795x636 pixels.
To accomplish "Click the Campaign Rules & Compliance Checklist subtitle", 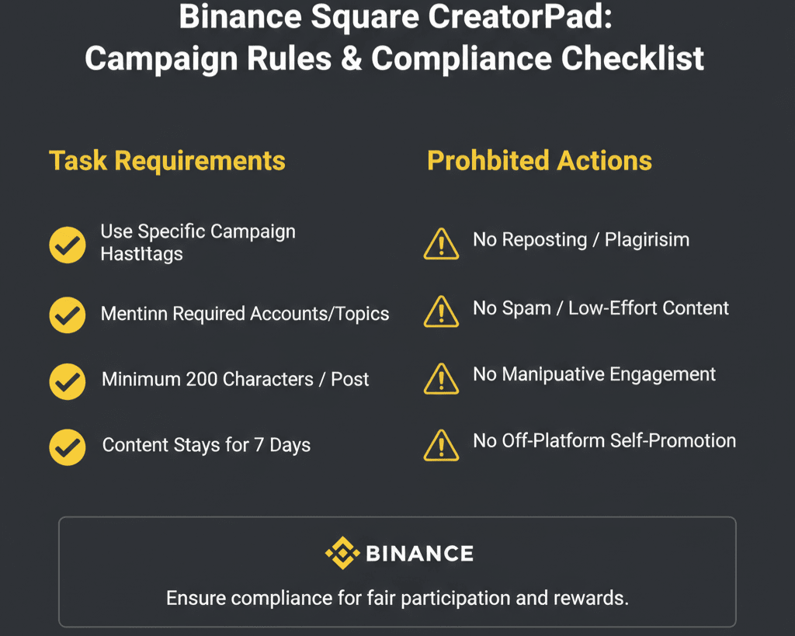I will 396,59.
